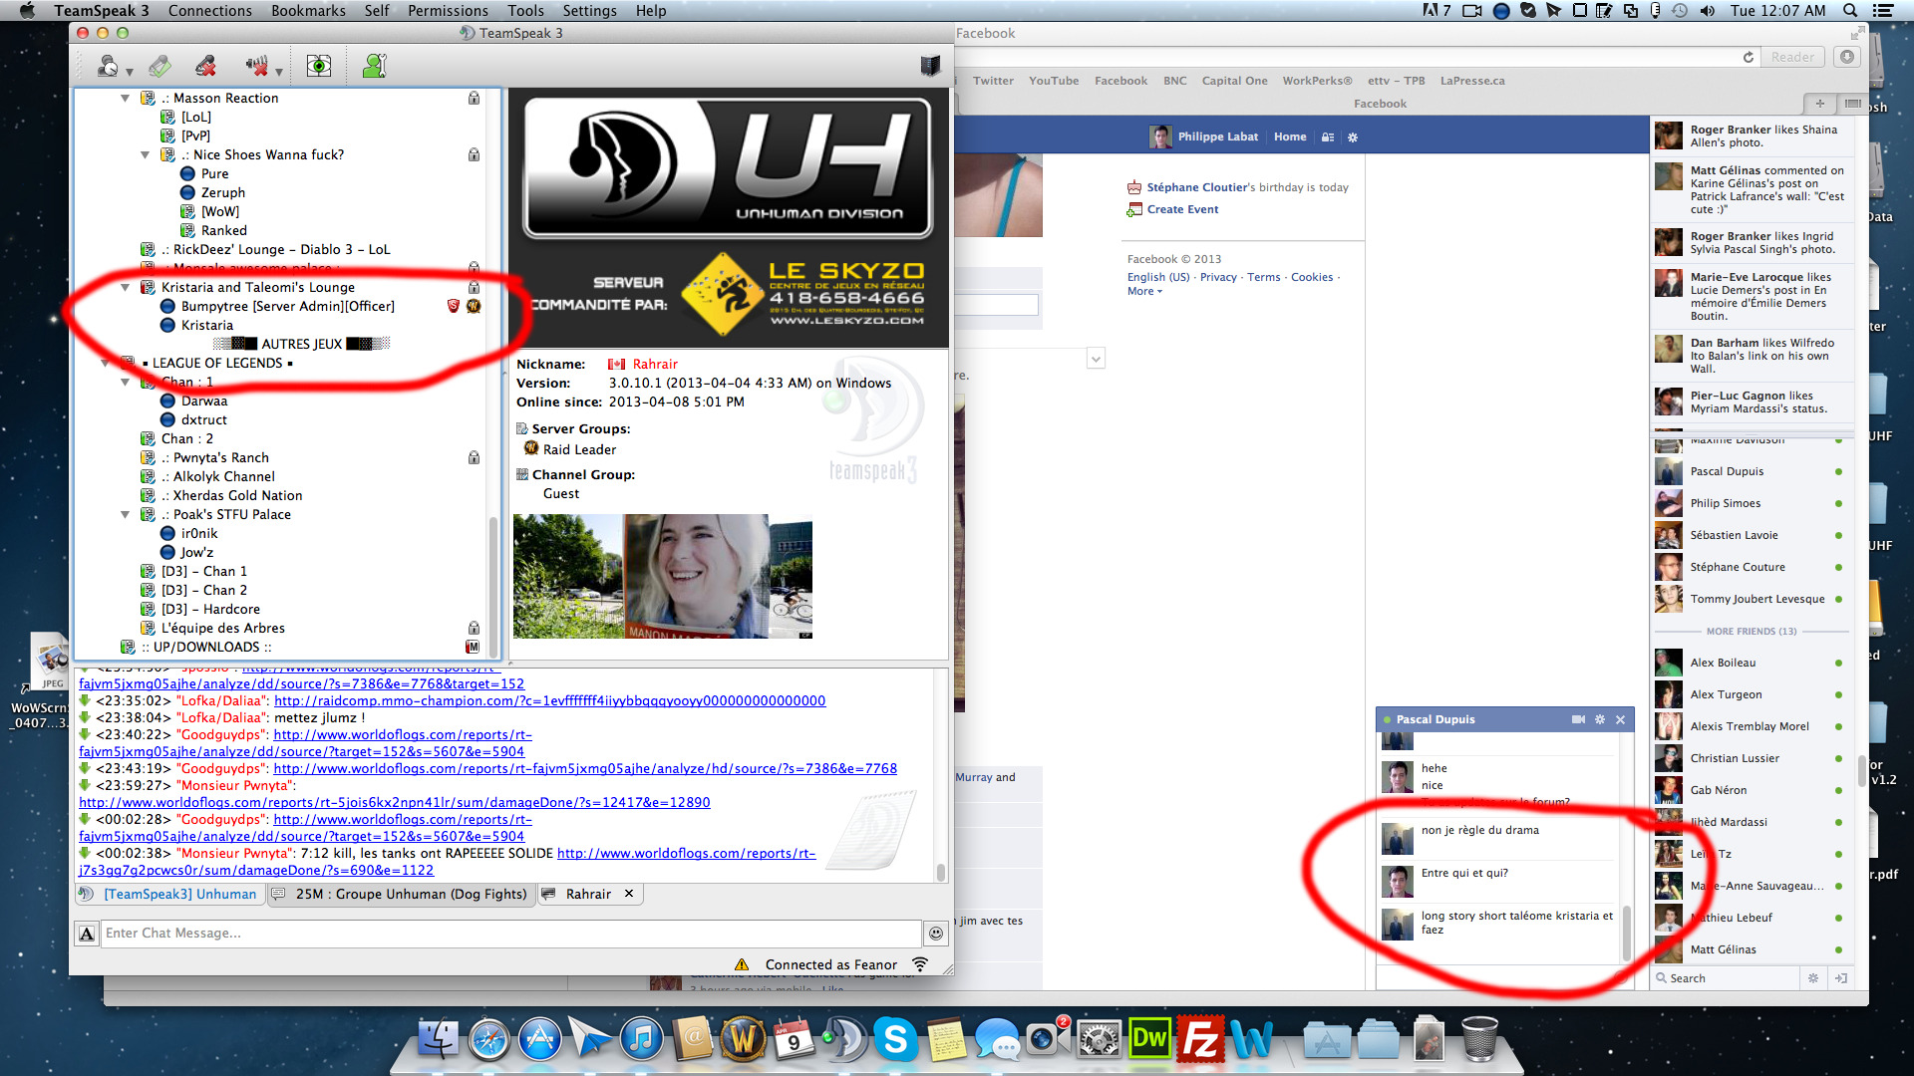Open options gear in Pascal Dupuis chat

tap(1600, 719)
